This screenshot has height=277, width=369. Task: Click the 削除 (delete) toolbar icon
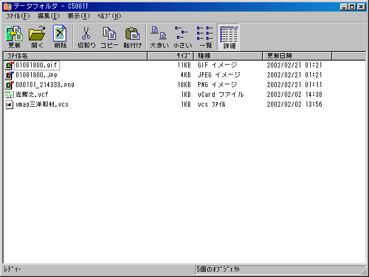tap(60, 36)
